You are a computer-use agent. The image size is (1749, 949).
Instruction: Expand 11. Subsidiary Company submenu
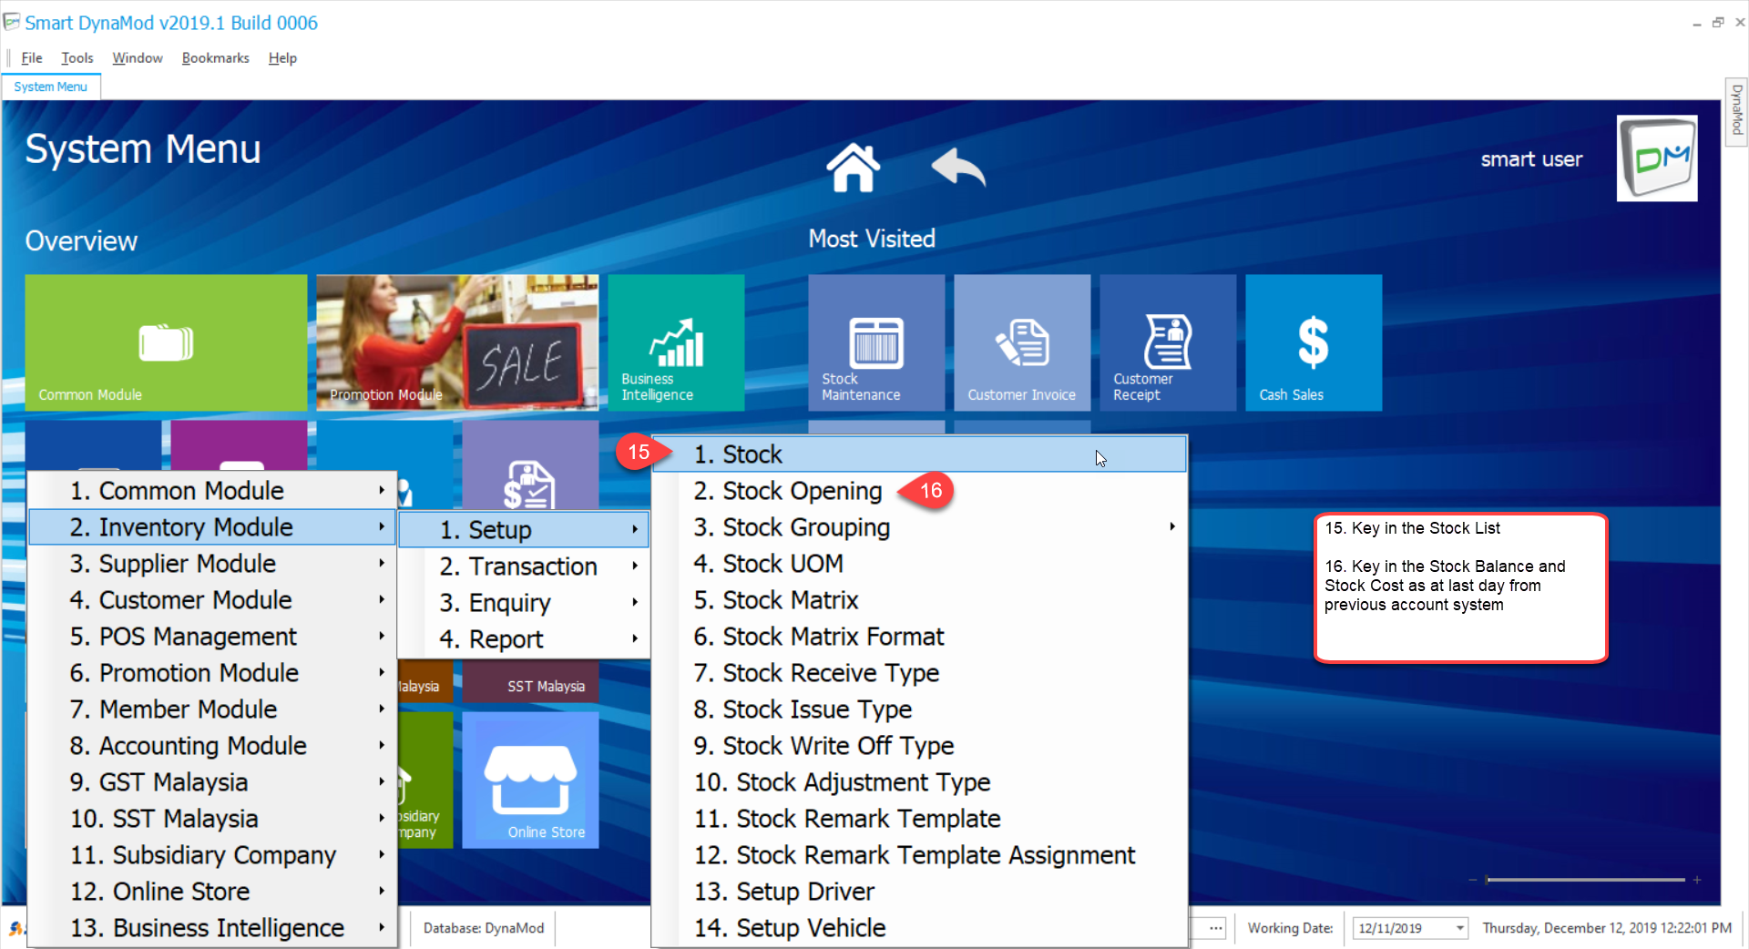[212, 854]
